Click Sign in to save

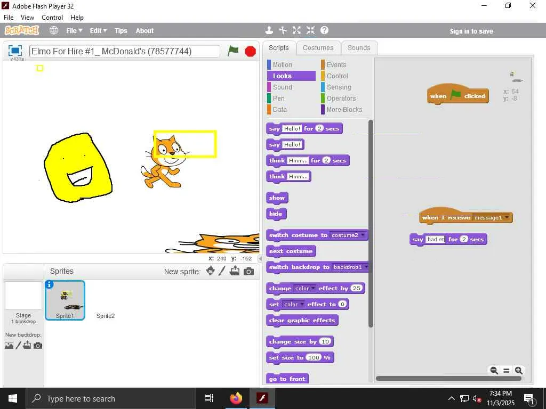tap(471, 31)
